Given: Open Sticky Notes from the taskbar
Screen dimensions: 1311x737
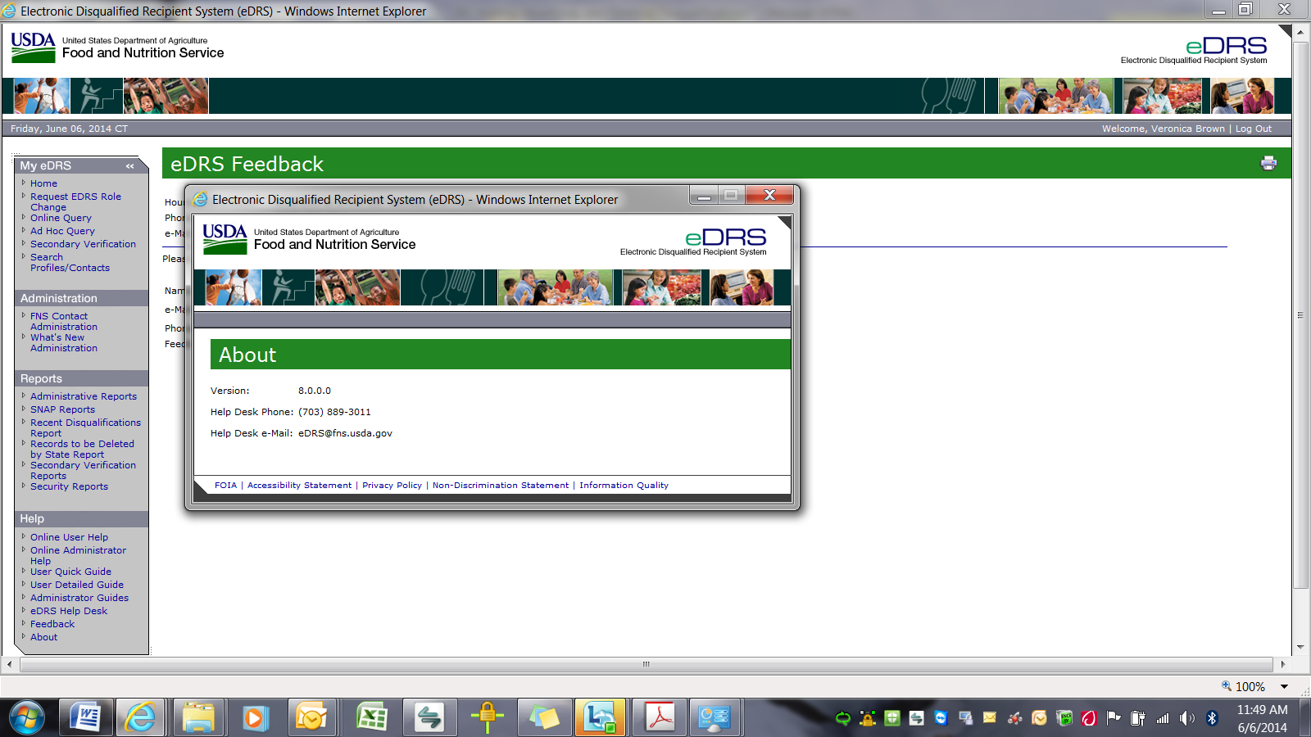Looking at the screenshot, I should coord(544,718).
